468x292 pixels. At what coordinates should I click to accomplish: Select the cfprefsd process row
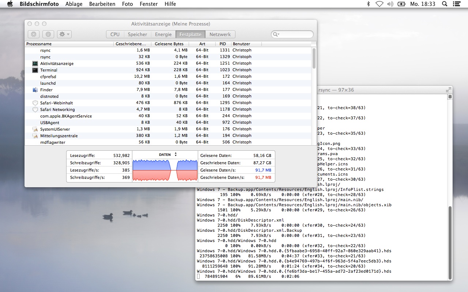(168, 77)
